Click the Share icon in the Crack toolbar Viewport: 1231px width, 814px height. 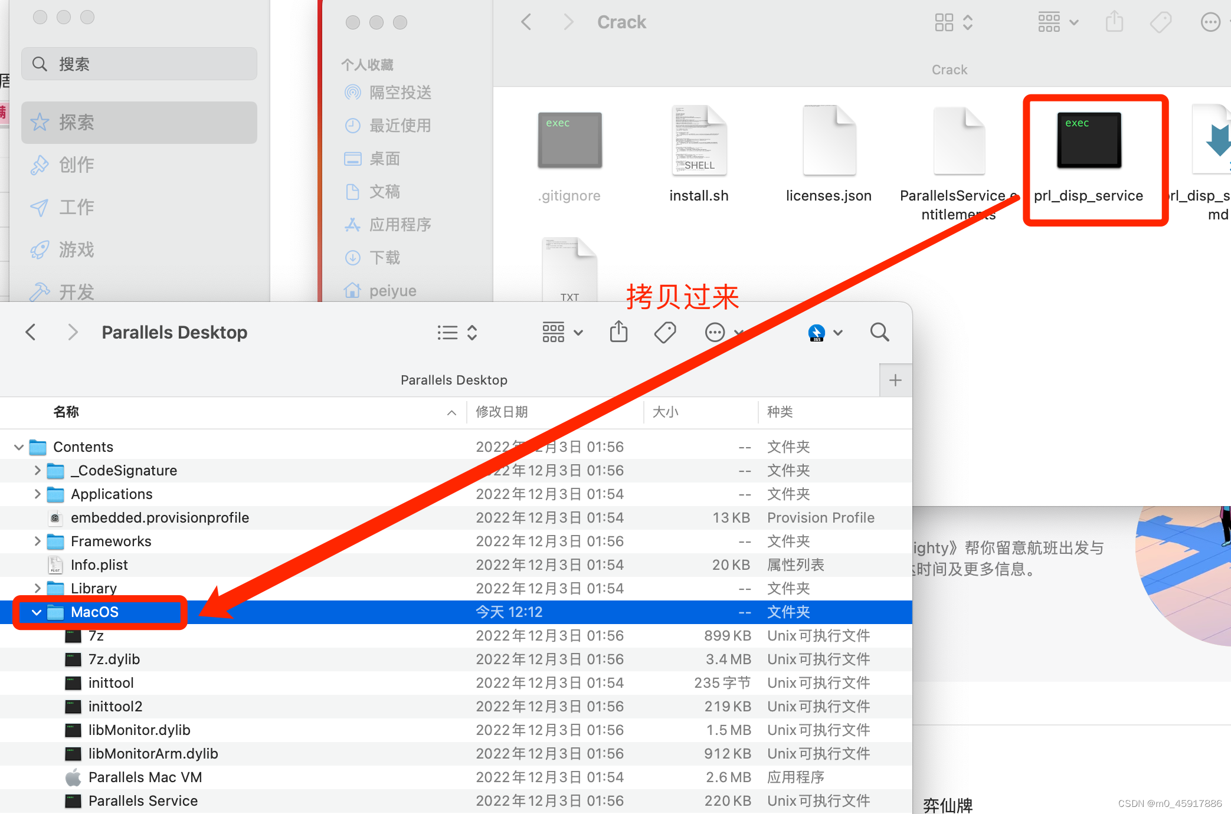click(x=1114, y=22)
